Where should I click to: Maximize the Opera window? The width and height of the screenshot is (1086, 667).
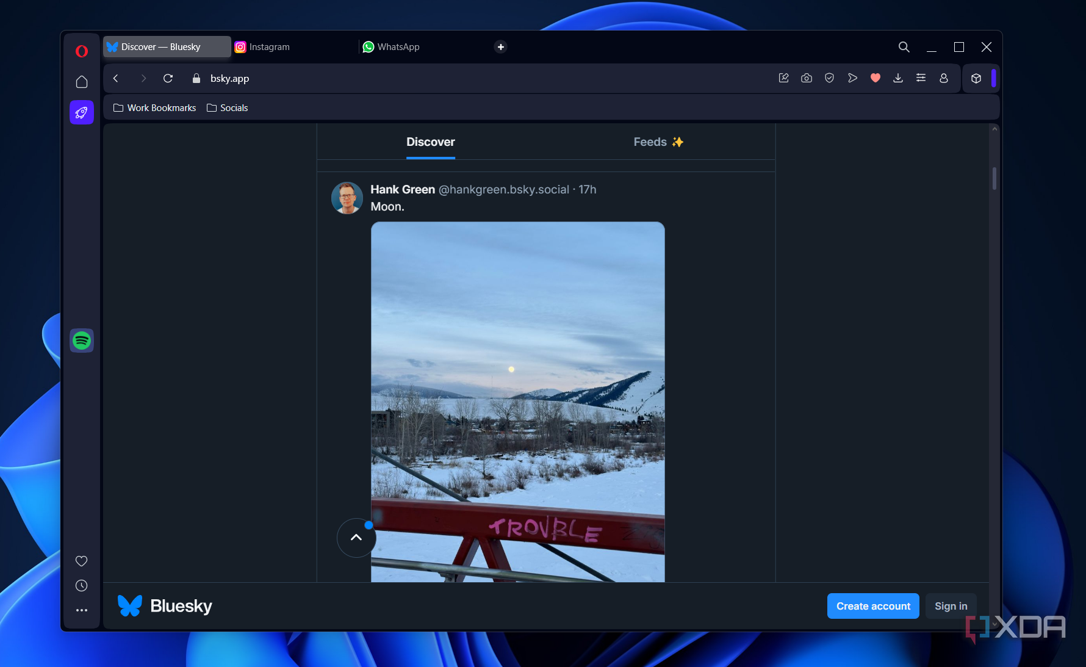(959, 47)
